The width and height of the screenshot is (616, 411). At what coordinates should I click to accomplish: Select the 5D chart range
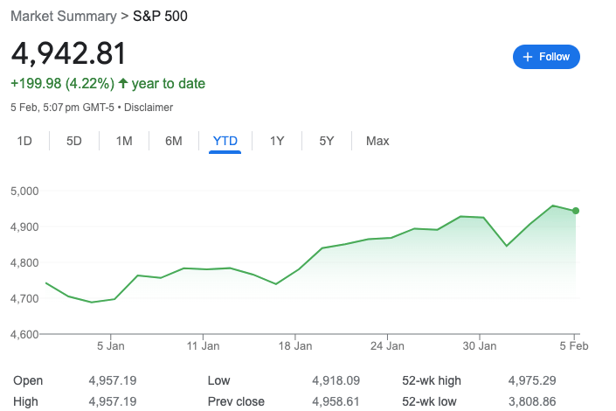pos(74,141)
